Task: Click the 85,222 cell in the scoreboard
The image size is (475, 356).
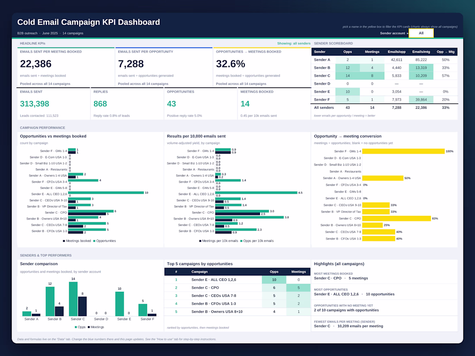Action: coord(421,60)
